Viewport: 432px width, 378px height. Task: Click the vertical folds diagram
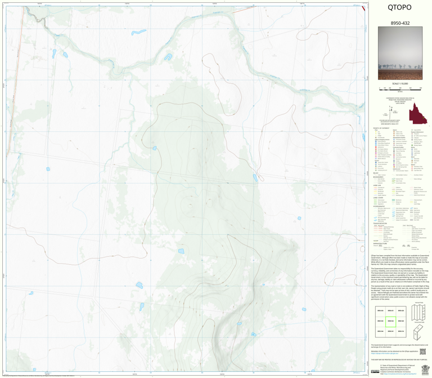(x=418, y=312)
